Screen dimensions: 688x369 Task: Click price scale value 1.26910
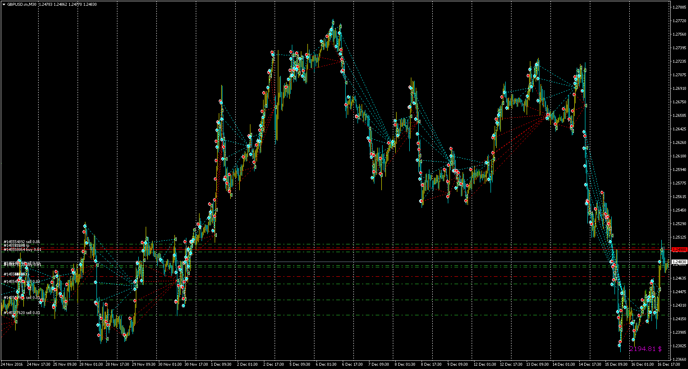point(680,89)
